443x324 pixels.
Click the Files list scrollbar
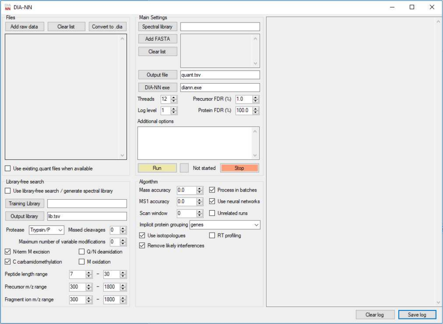[123, 97]
